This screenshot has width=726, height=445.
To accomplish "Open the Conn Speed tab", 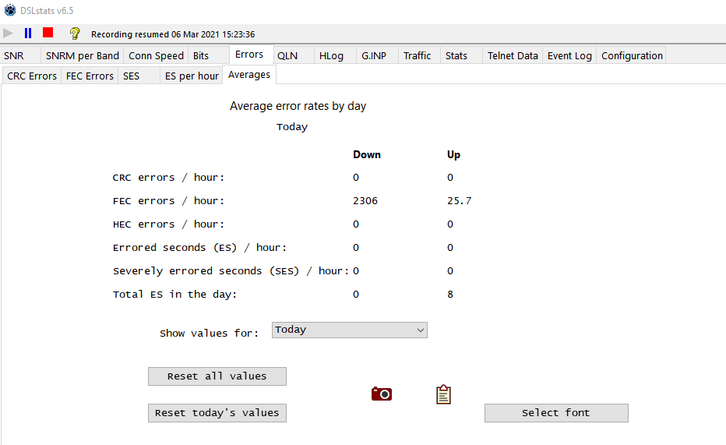I will pyautogui.click(x=156, y=55).
